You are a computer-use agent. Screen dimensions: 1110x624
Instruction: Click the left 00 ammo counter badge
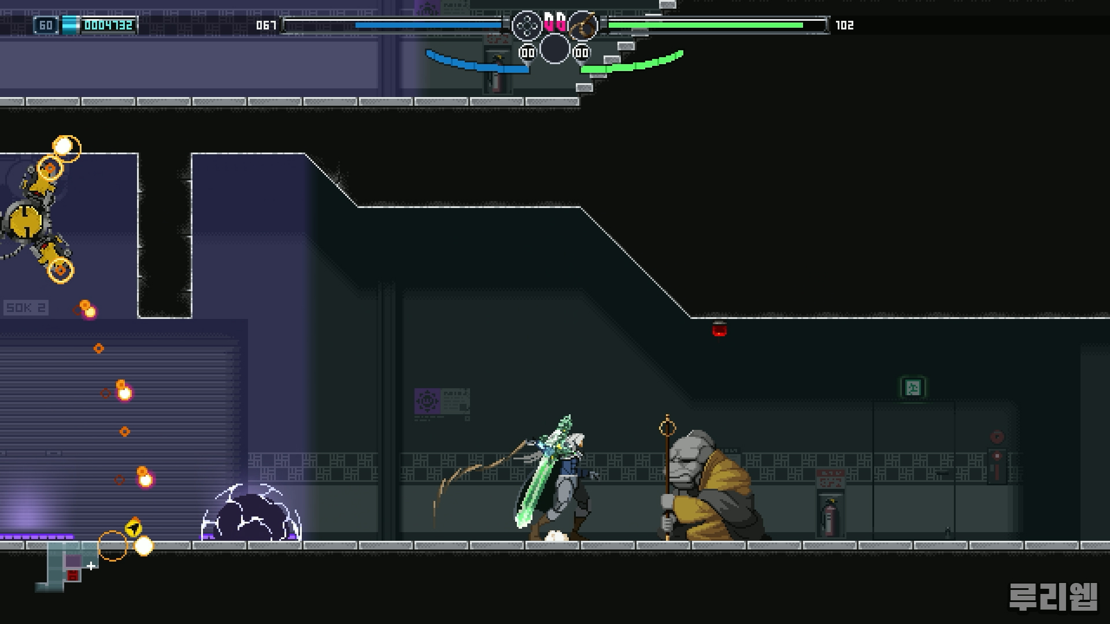click(x=527, y=53)
